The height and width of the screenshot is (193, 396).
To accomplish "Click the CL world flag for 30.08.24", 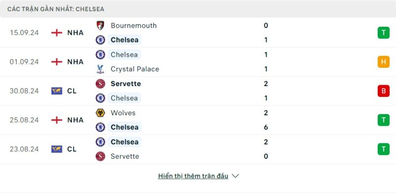I will 56,91.
